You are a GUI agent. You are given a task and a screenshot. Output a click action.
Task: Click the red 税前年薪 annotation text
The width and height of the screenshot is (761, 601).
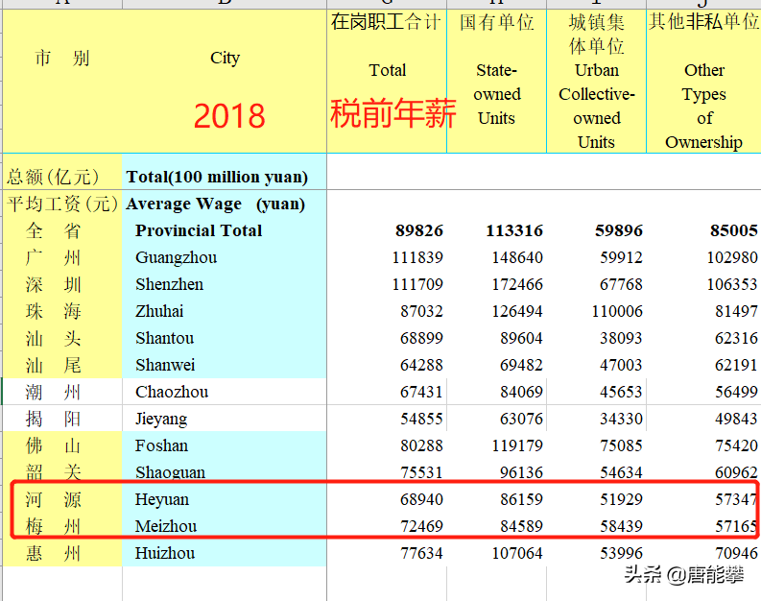click(393, 113)
